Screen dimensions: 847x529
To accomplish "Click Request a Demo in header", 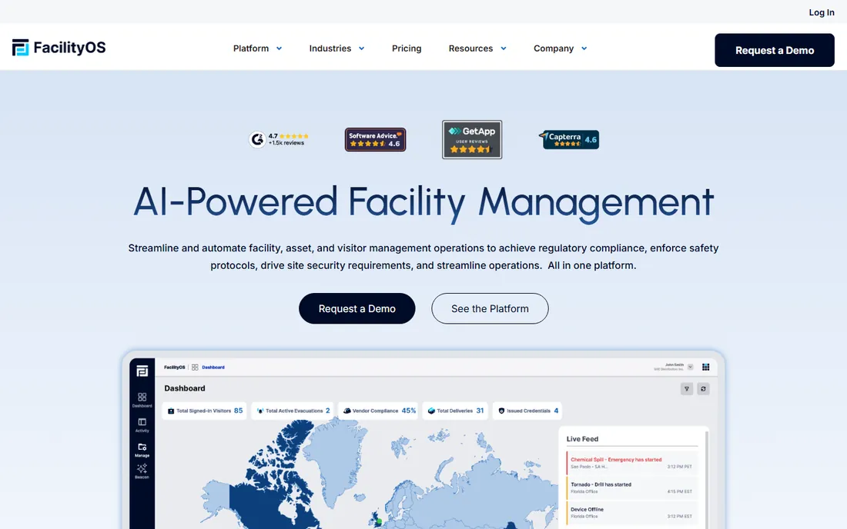I will tap(774, 50).
